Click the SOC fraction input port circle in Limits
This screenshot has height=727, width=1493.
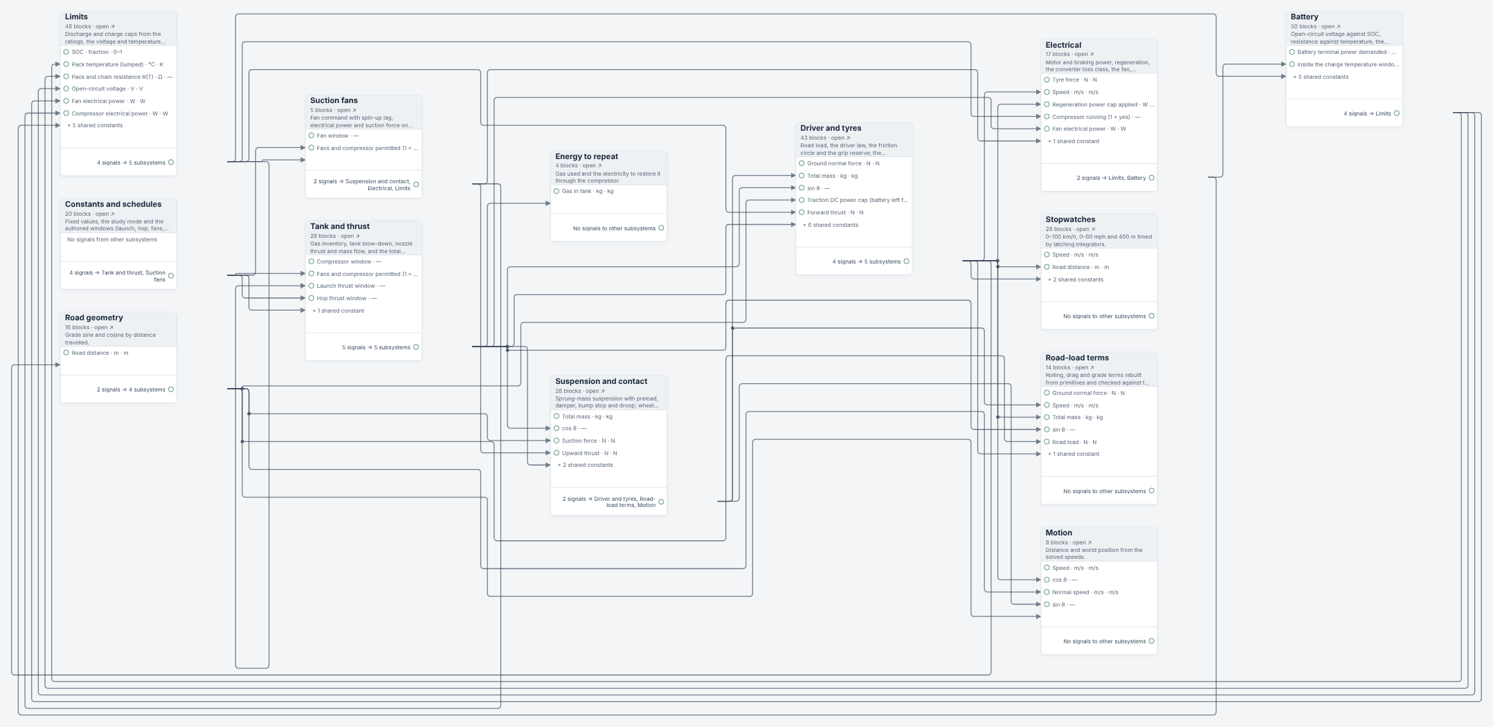tap(66, 52)
